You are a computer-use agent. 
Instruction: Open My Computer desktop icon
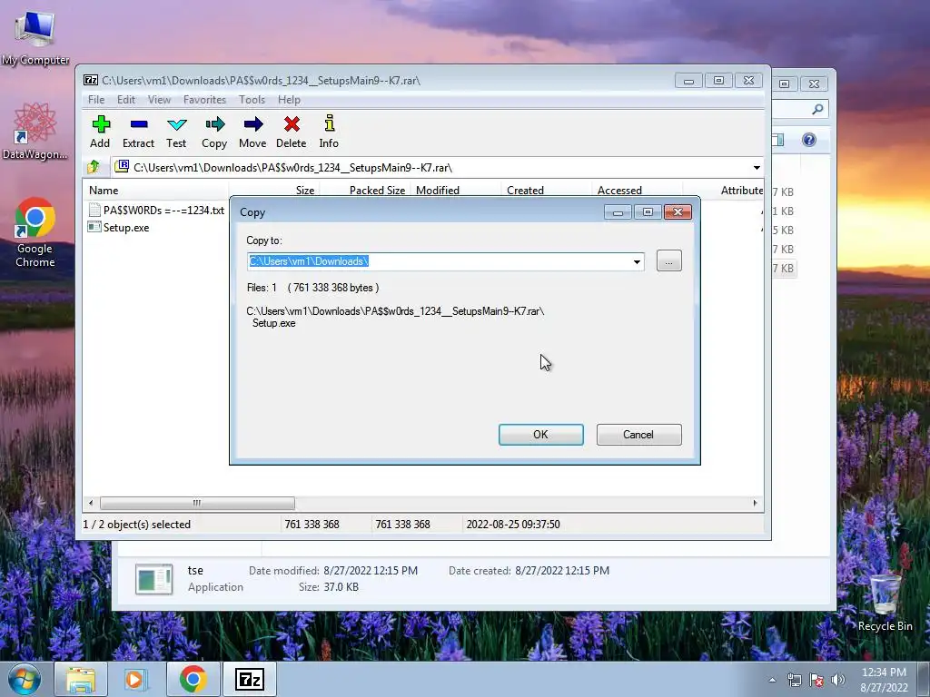(35, 37)
